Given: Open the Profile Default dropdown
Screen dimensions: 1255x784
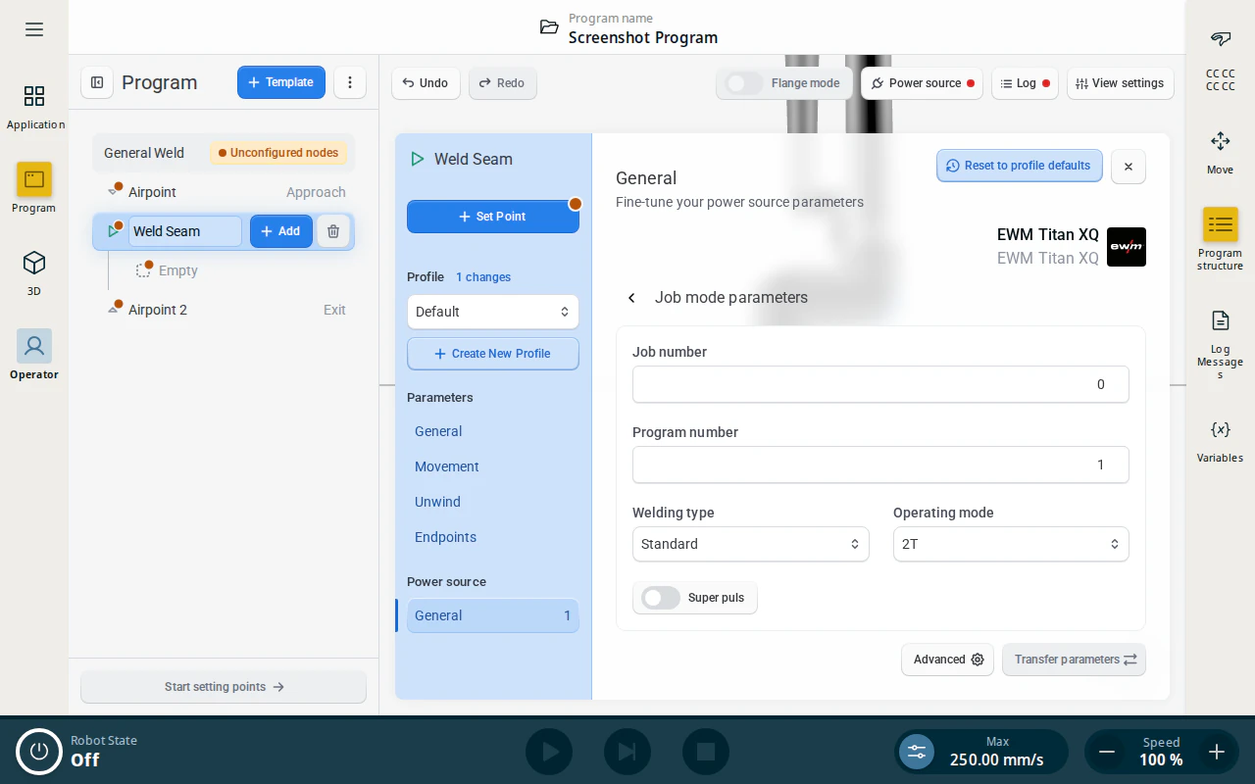Looking at the screenshot, I should pos(493,312).
